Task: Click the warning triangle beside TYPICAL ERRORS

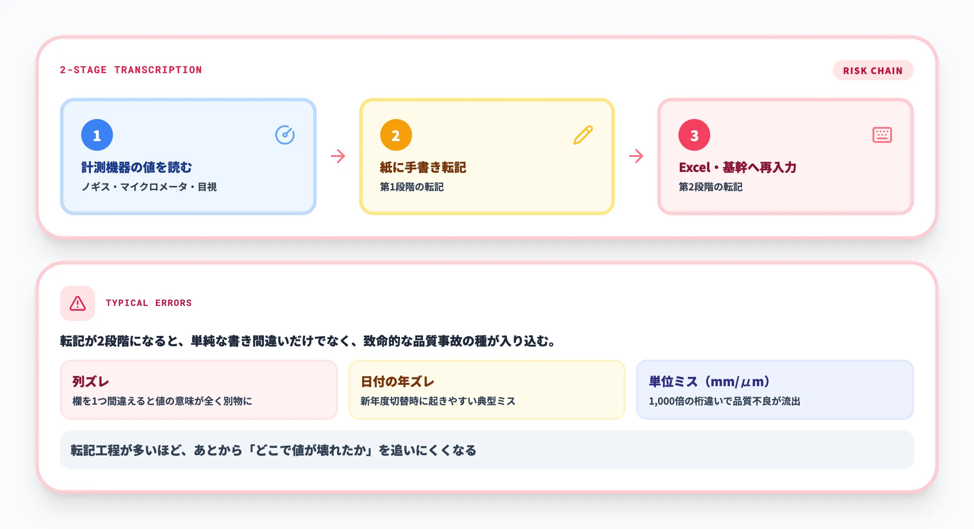Action: 77,303
